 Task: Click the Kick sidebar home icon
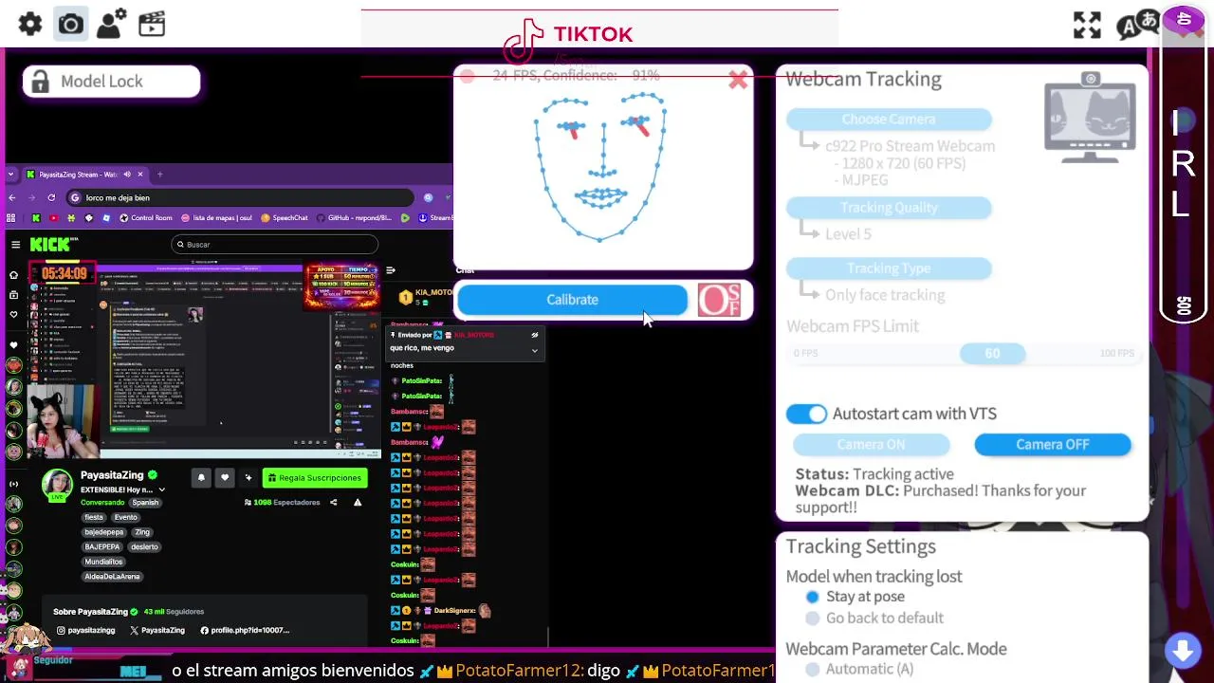(13, 275)
